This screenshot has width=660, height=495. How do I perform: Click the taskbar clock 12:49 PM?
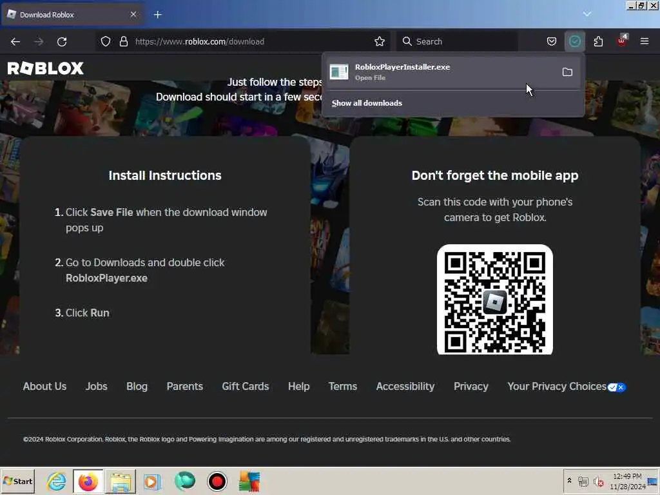627,481
